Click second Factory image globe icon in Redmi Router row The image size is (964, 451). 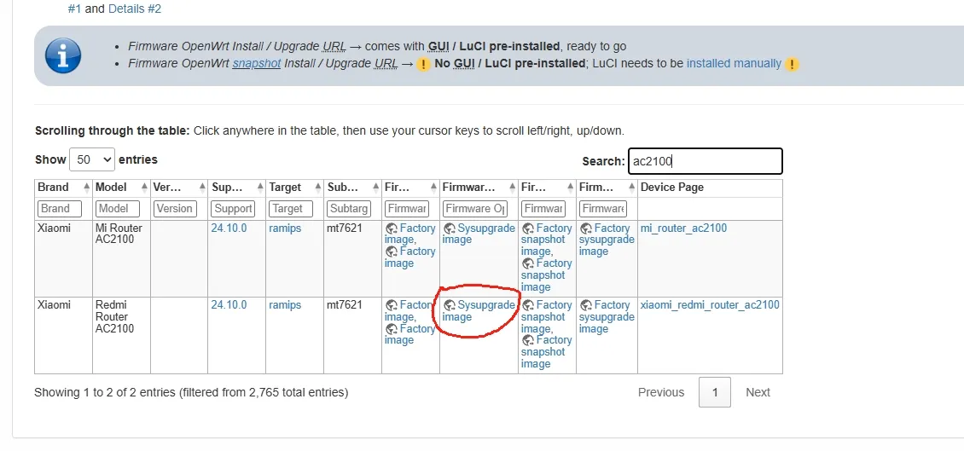[391, 329]
